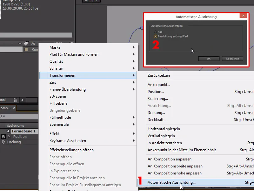Open the Zeit submenu
Screen dimensions: 254x191
coord(88,82)
